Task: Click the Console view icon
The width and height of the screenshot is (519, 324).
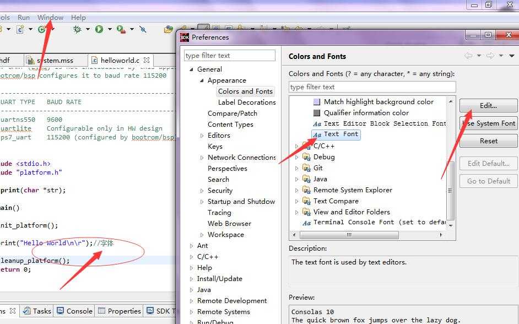Action: (x=60, y=310)
